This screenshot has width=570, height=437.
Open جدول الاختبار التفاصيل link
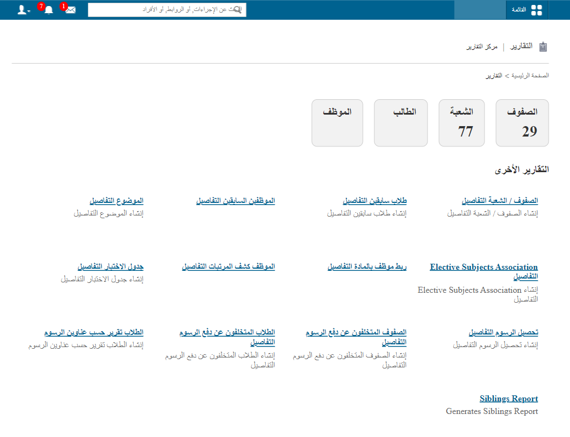(x=111, y=266)
